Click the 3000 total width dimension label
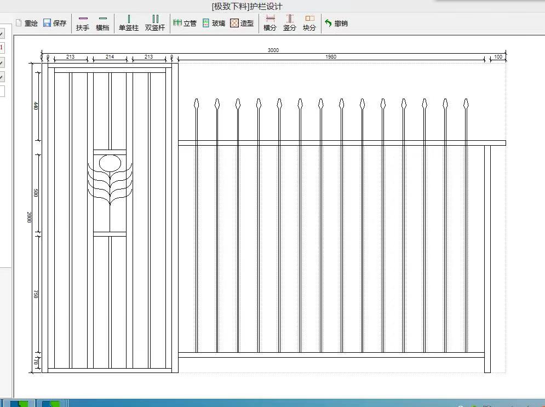This screenshot has width=545, height=407. click(273, 50)
